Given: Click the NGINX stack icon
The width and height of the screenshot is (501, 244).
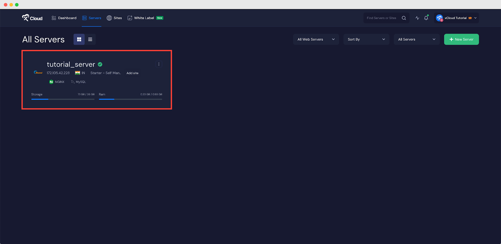Looking at the screenshot, I should (51, 82).
